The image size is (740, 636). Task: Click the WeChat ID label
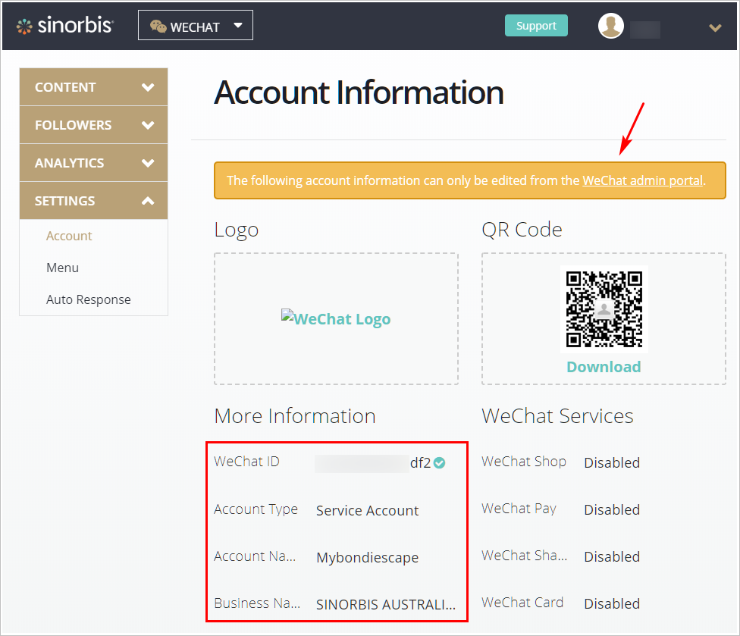click(246, 462)
